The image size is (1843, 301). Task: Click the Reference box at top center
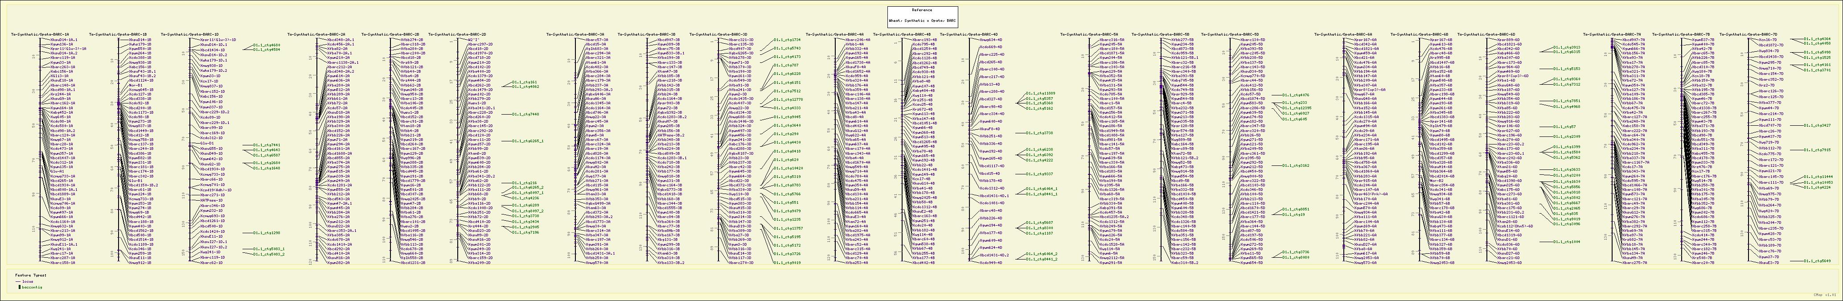coord(922,10)
